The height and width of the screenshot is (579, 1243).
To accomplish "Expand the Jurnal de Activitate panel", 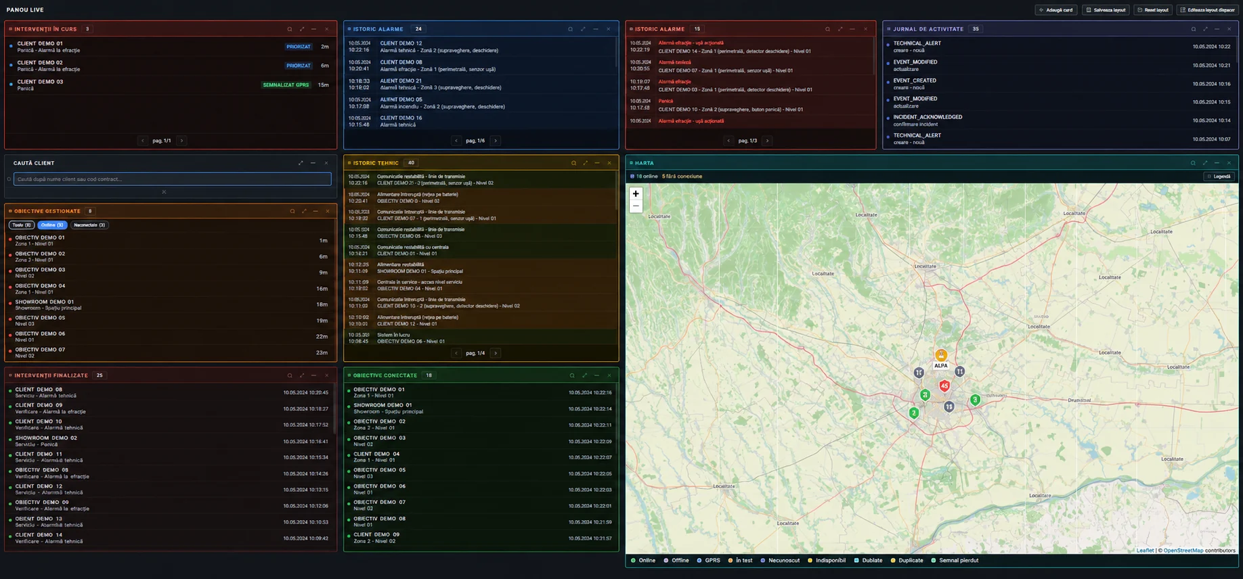I will (1205, 29).
